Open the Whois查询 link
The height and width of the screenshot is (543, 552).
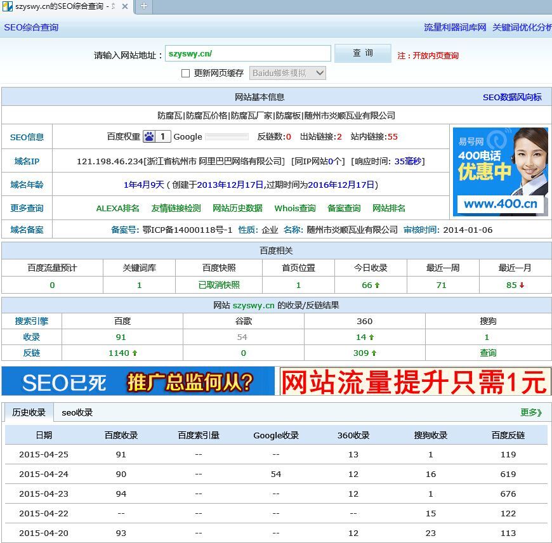(x=295, y=208)
